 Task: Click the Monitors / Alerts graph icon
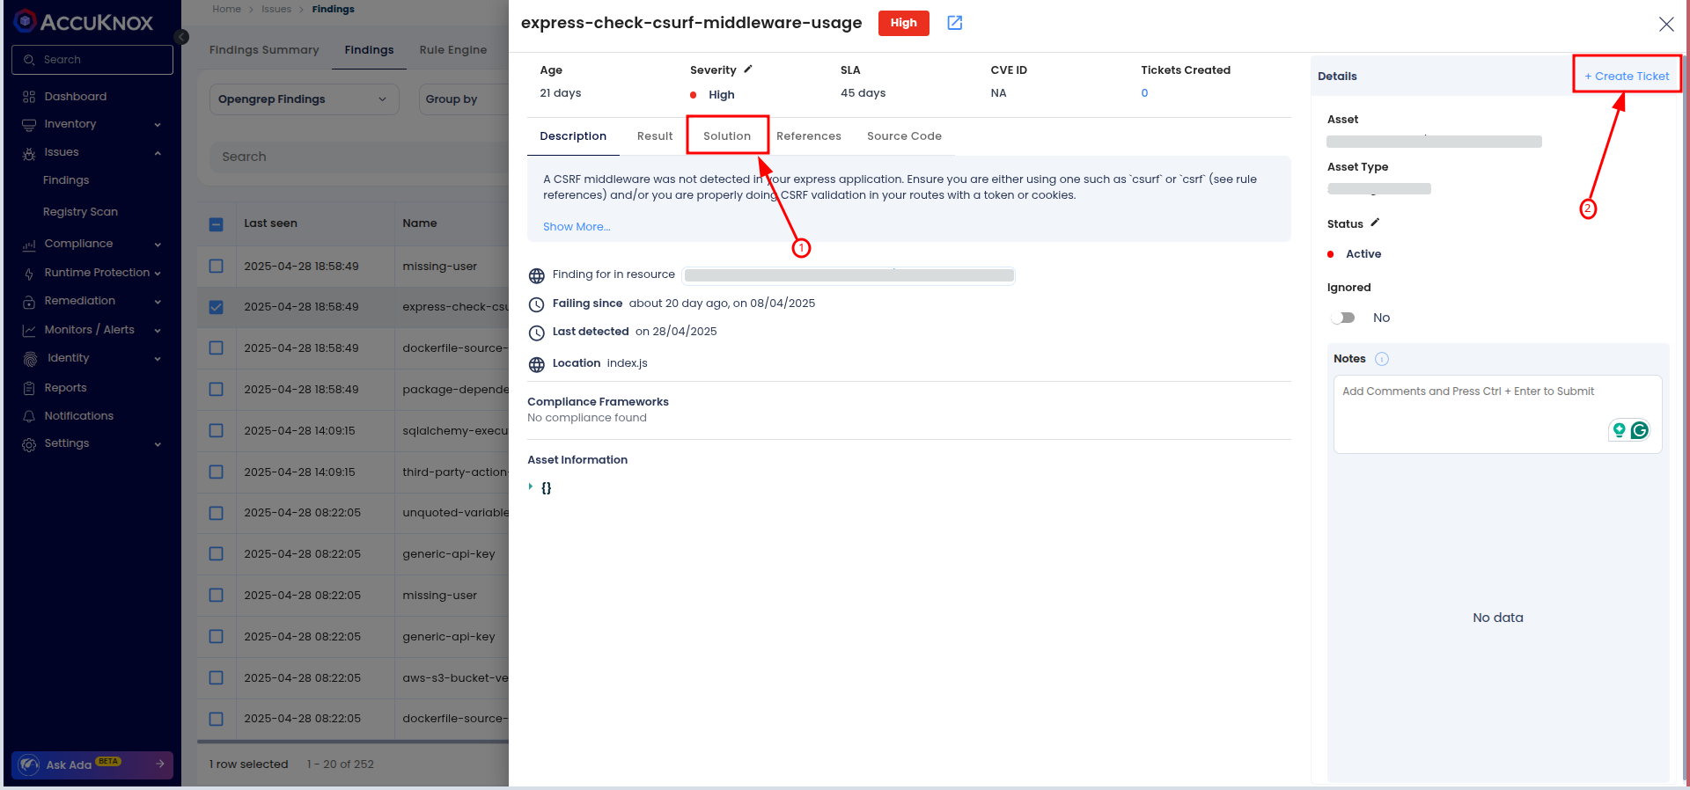coord(29,331)
